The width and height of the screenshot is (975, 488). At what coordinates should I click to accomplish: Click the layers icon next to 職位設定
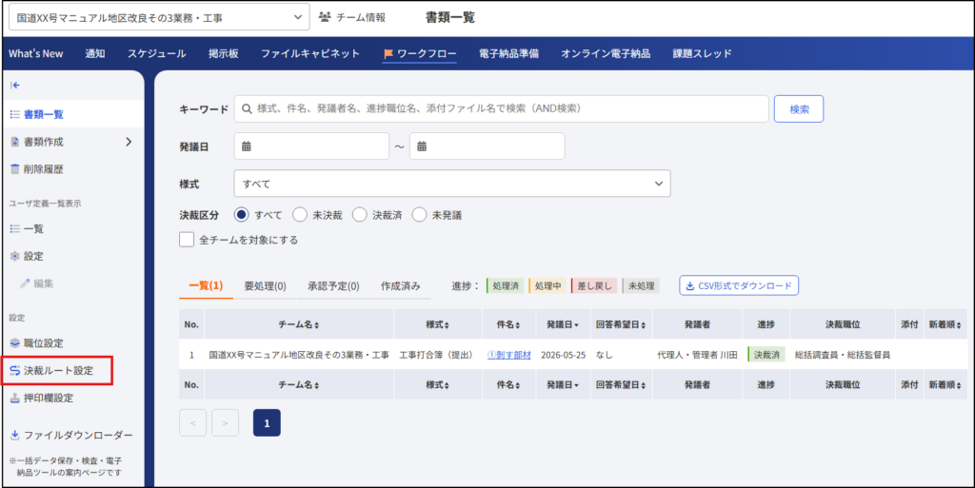15,343
